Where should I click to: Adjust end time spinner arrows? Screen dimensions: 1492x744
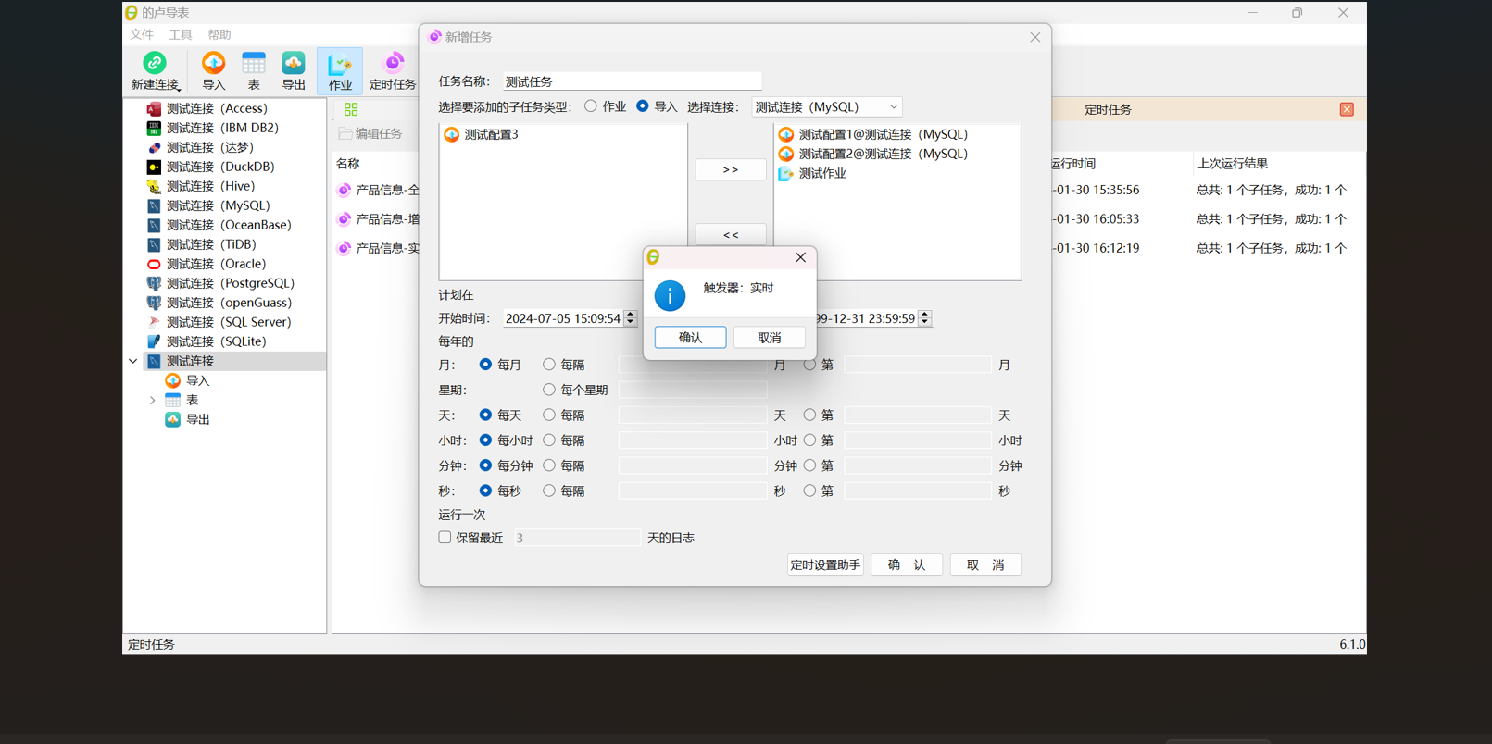pyautogui.click(x=925, y=318)
